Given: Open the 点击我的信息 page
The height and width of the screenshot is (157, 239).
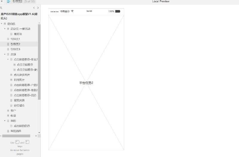Looking at the screenshot, I should [x=22, y=126].
